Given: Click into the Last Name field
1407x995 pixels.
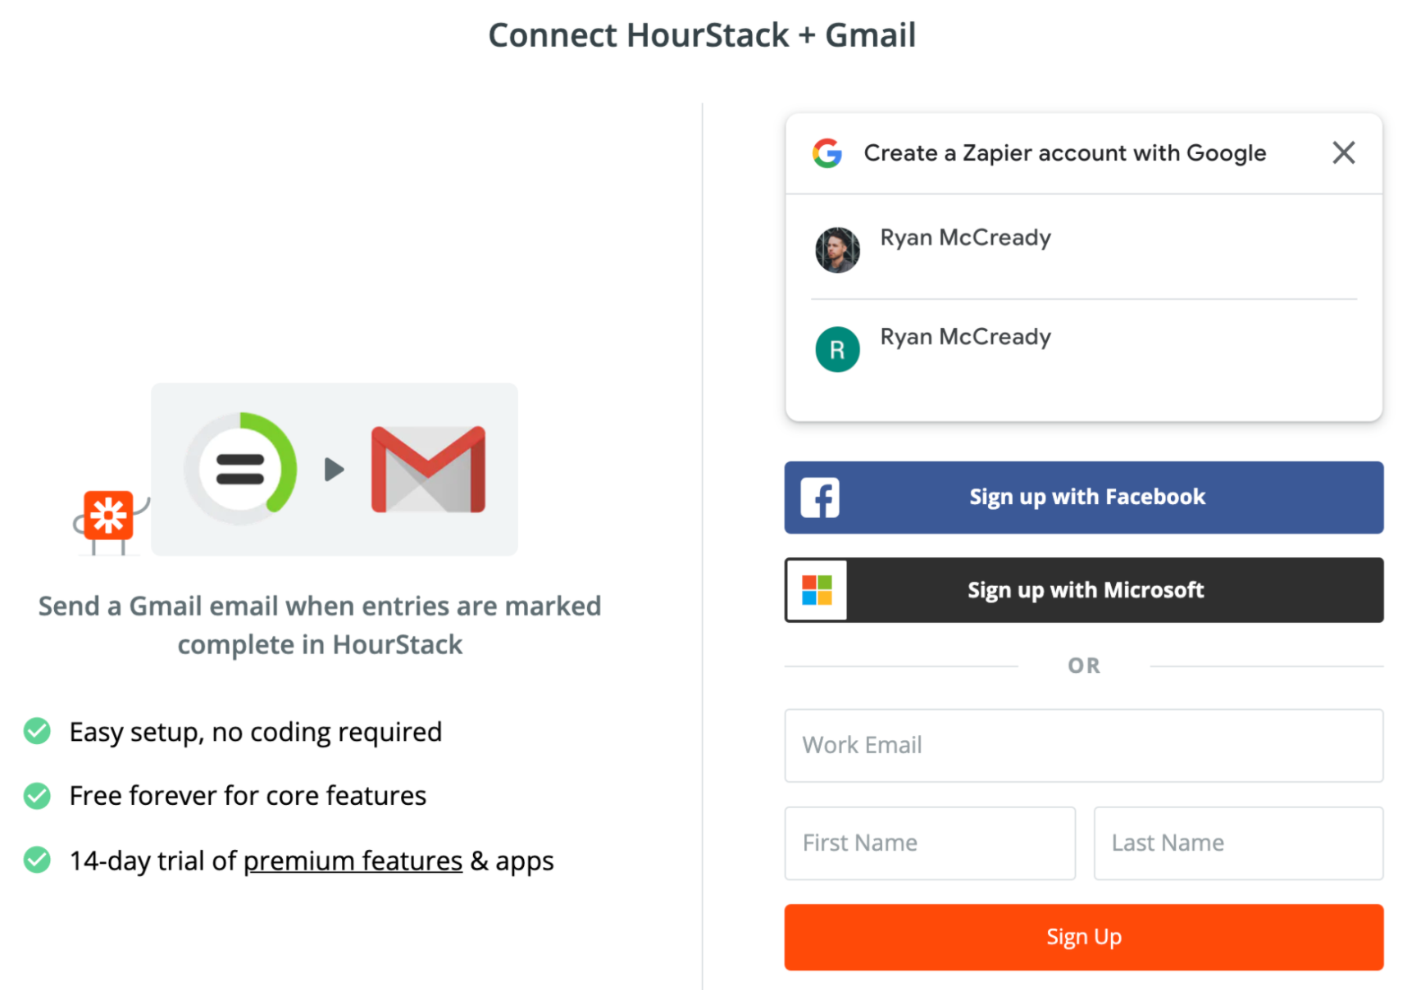Looking at the screenshot, I should (x=1237, y=843).
